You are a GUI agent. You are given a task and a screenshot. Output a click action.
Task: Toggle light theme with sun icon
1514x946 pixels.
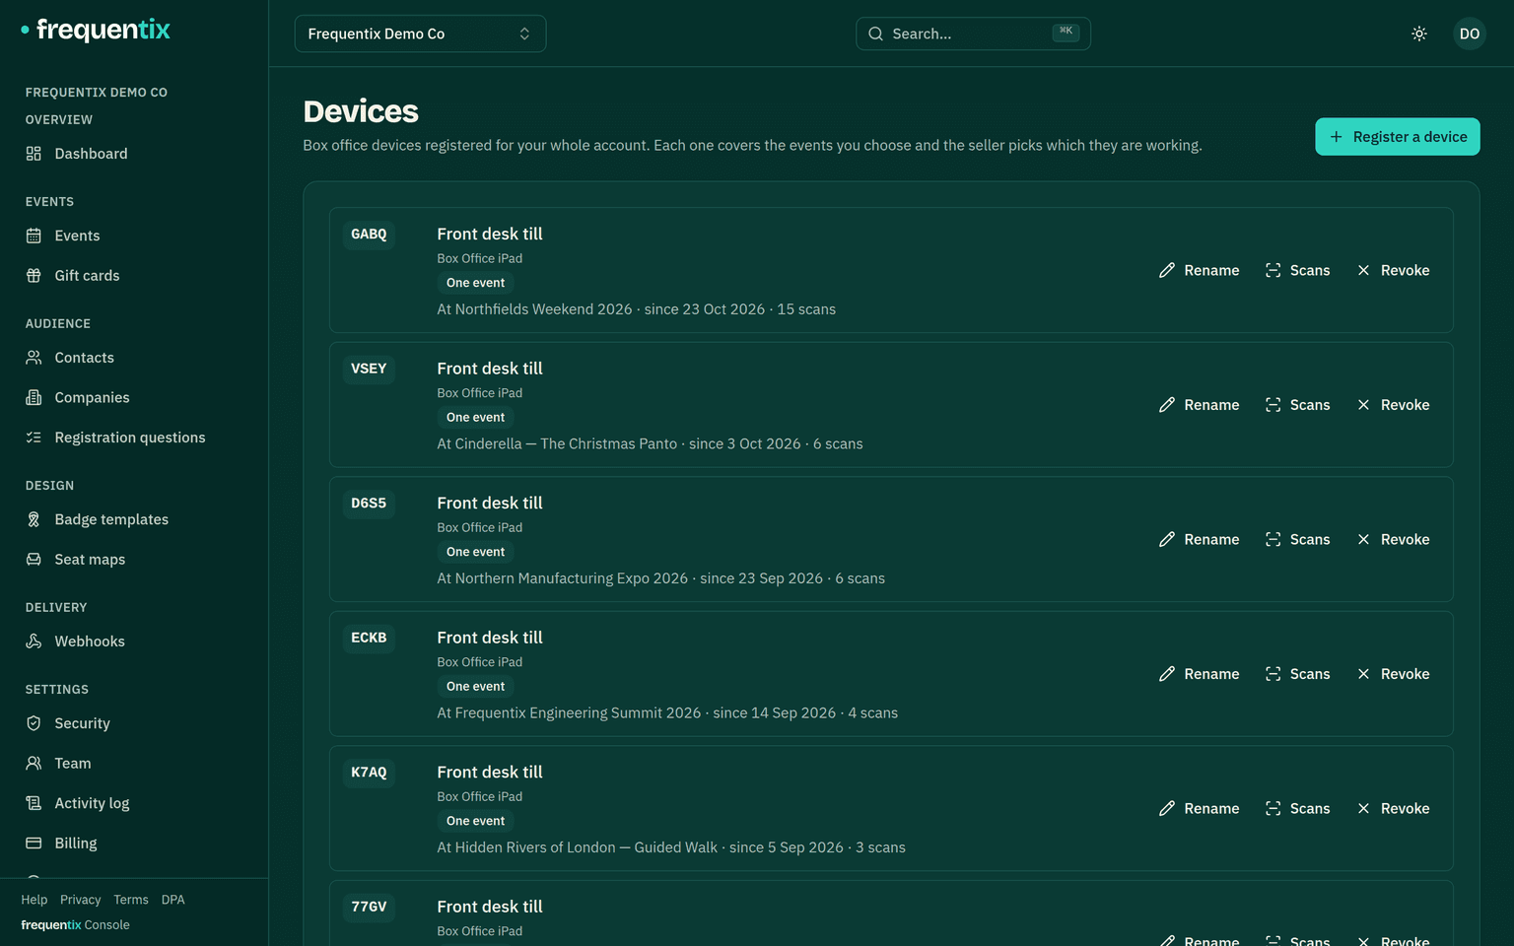pos(1419,34)
